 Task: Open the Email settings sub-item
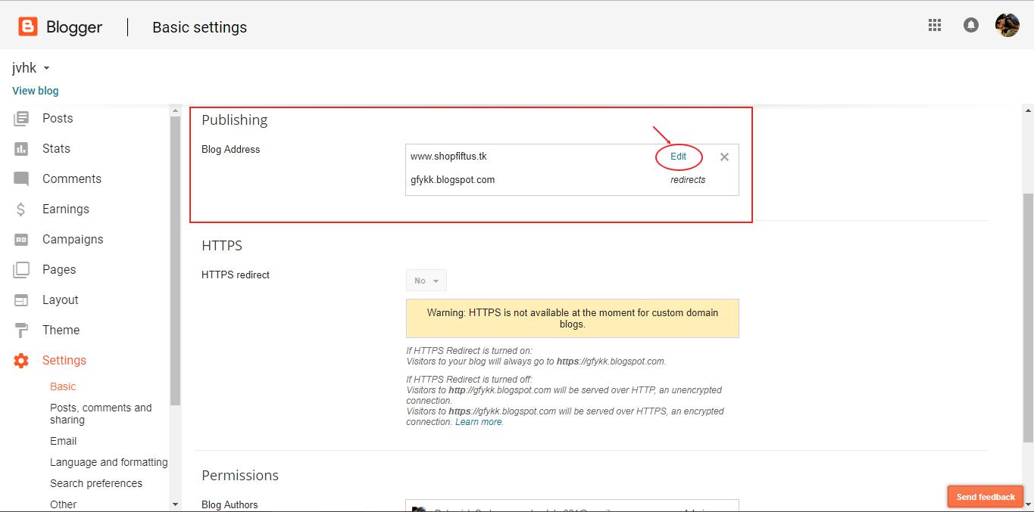(64, 441)
